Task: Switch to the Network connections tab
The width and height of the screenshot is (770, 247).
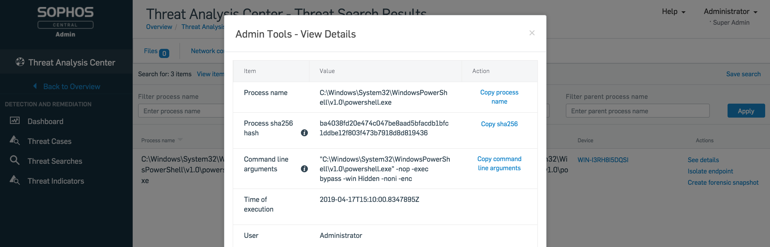Action: click(207, 51)
